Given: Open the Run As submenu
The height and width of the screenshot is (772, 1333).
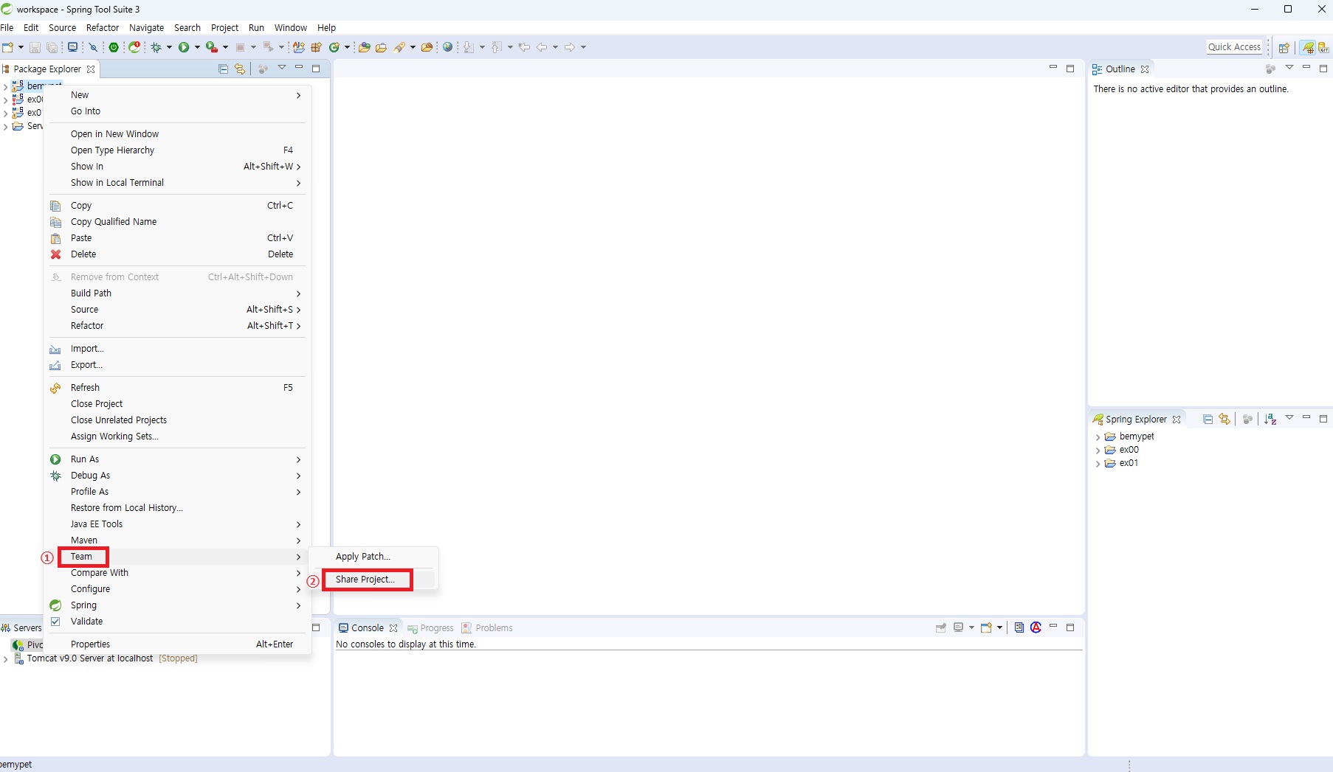Looking at the screenshot, I should tap(177, 459).
